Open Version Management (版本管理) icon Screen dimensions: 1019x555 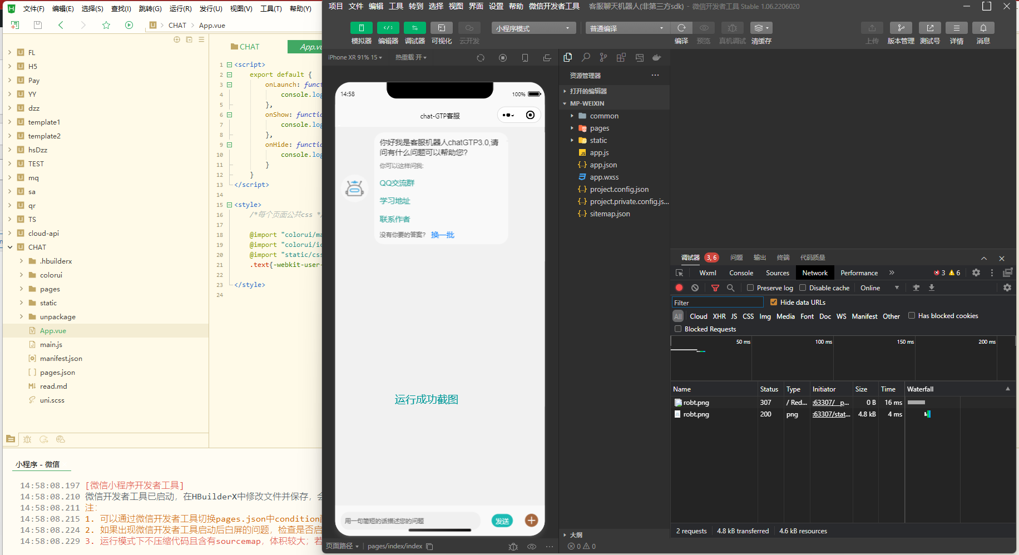[x=901, y=28]
